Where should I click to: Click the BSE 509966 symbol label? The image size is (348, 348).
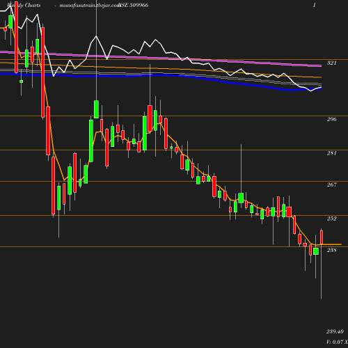(133, 5)
